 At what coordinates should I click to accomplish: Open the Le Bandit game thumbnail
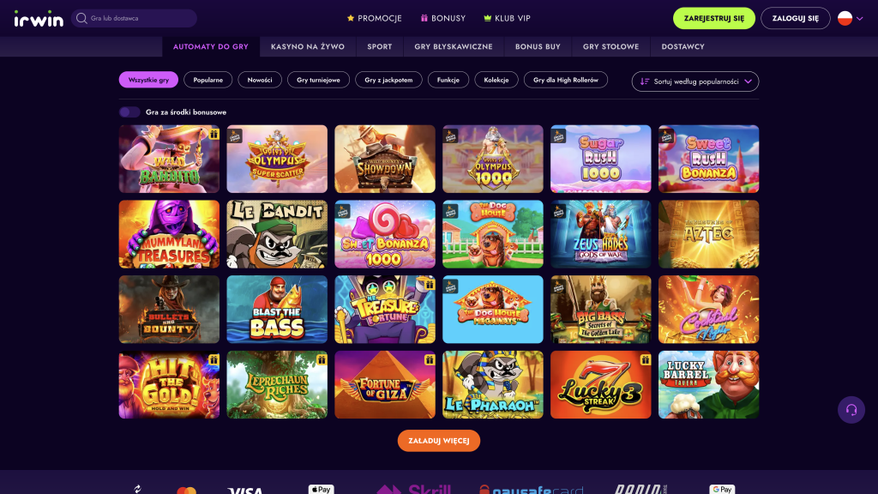click(277, 234)
